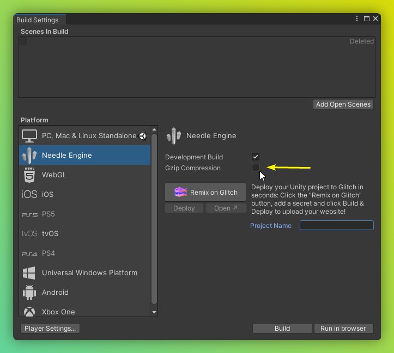Toggle the scene checkbox in Scenes In Build

23,41
